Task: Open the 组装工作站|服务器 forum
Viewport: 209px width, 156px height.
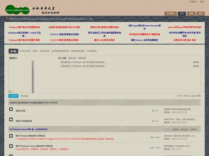Action: point(24,121)
